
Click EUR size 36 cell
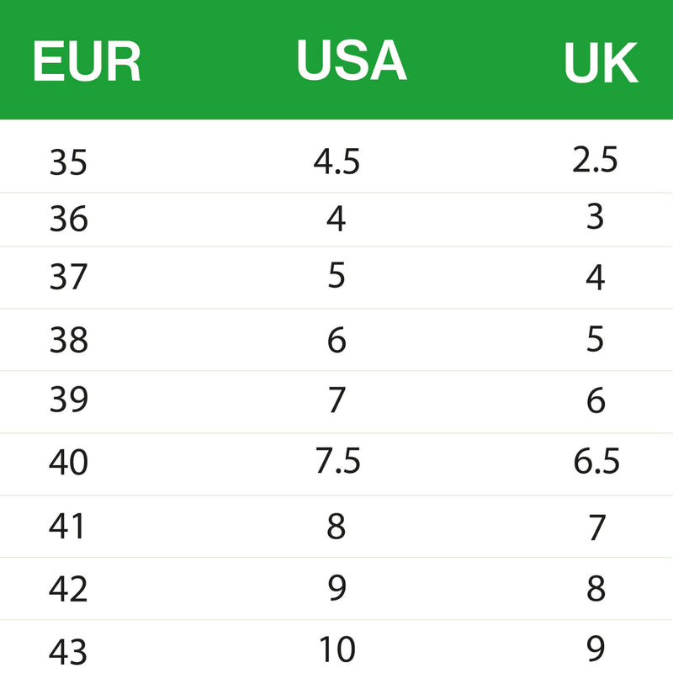[x=68, y=220]
